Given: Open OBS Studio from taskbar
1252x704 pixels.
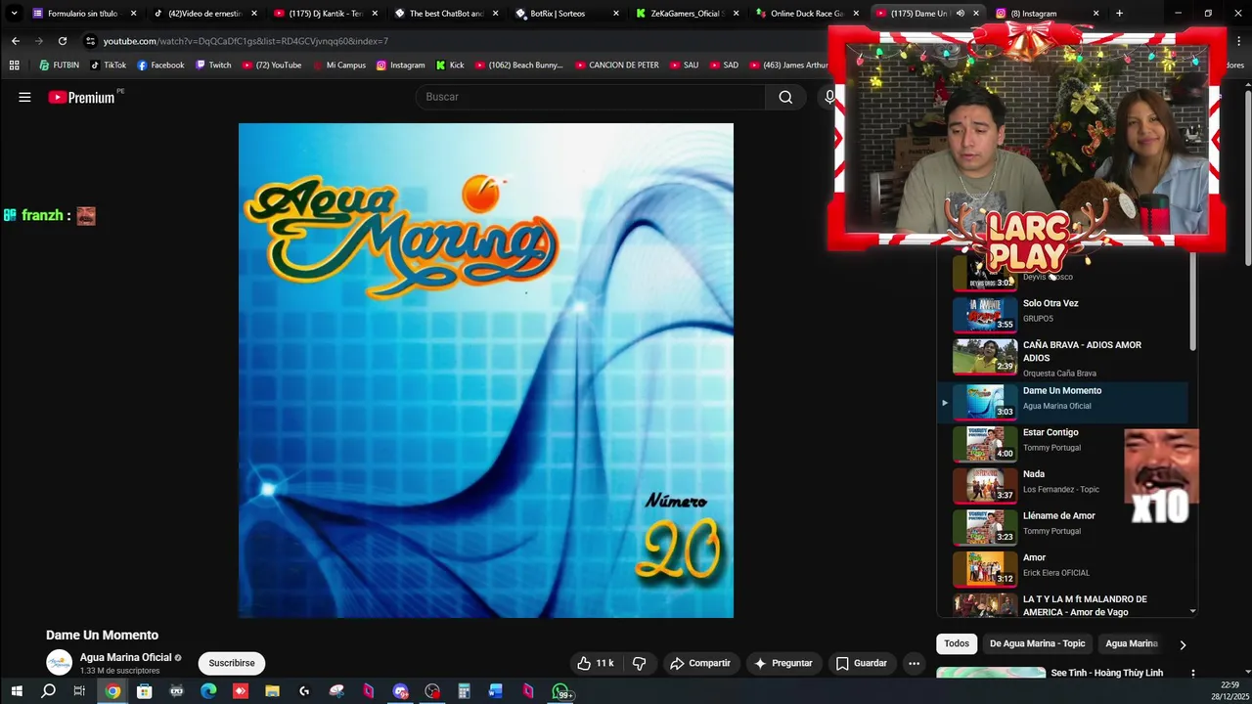Looking at the screenshot, I should coord(432,691).
